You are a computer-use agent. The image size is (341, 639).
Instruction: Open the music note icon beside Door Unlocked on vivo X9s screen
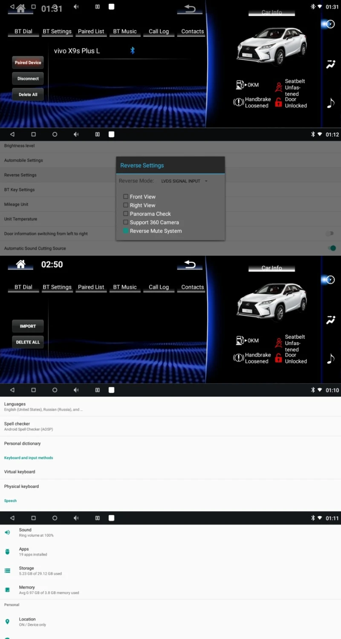tap(330, 103)
